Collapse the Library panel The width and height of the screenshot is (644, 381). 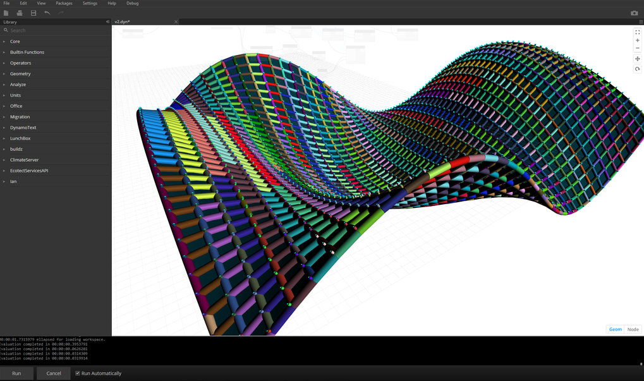[x=107, y=22]
